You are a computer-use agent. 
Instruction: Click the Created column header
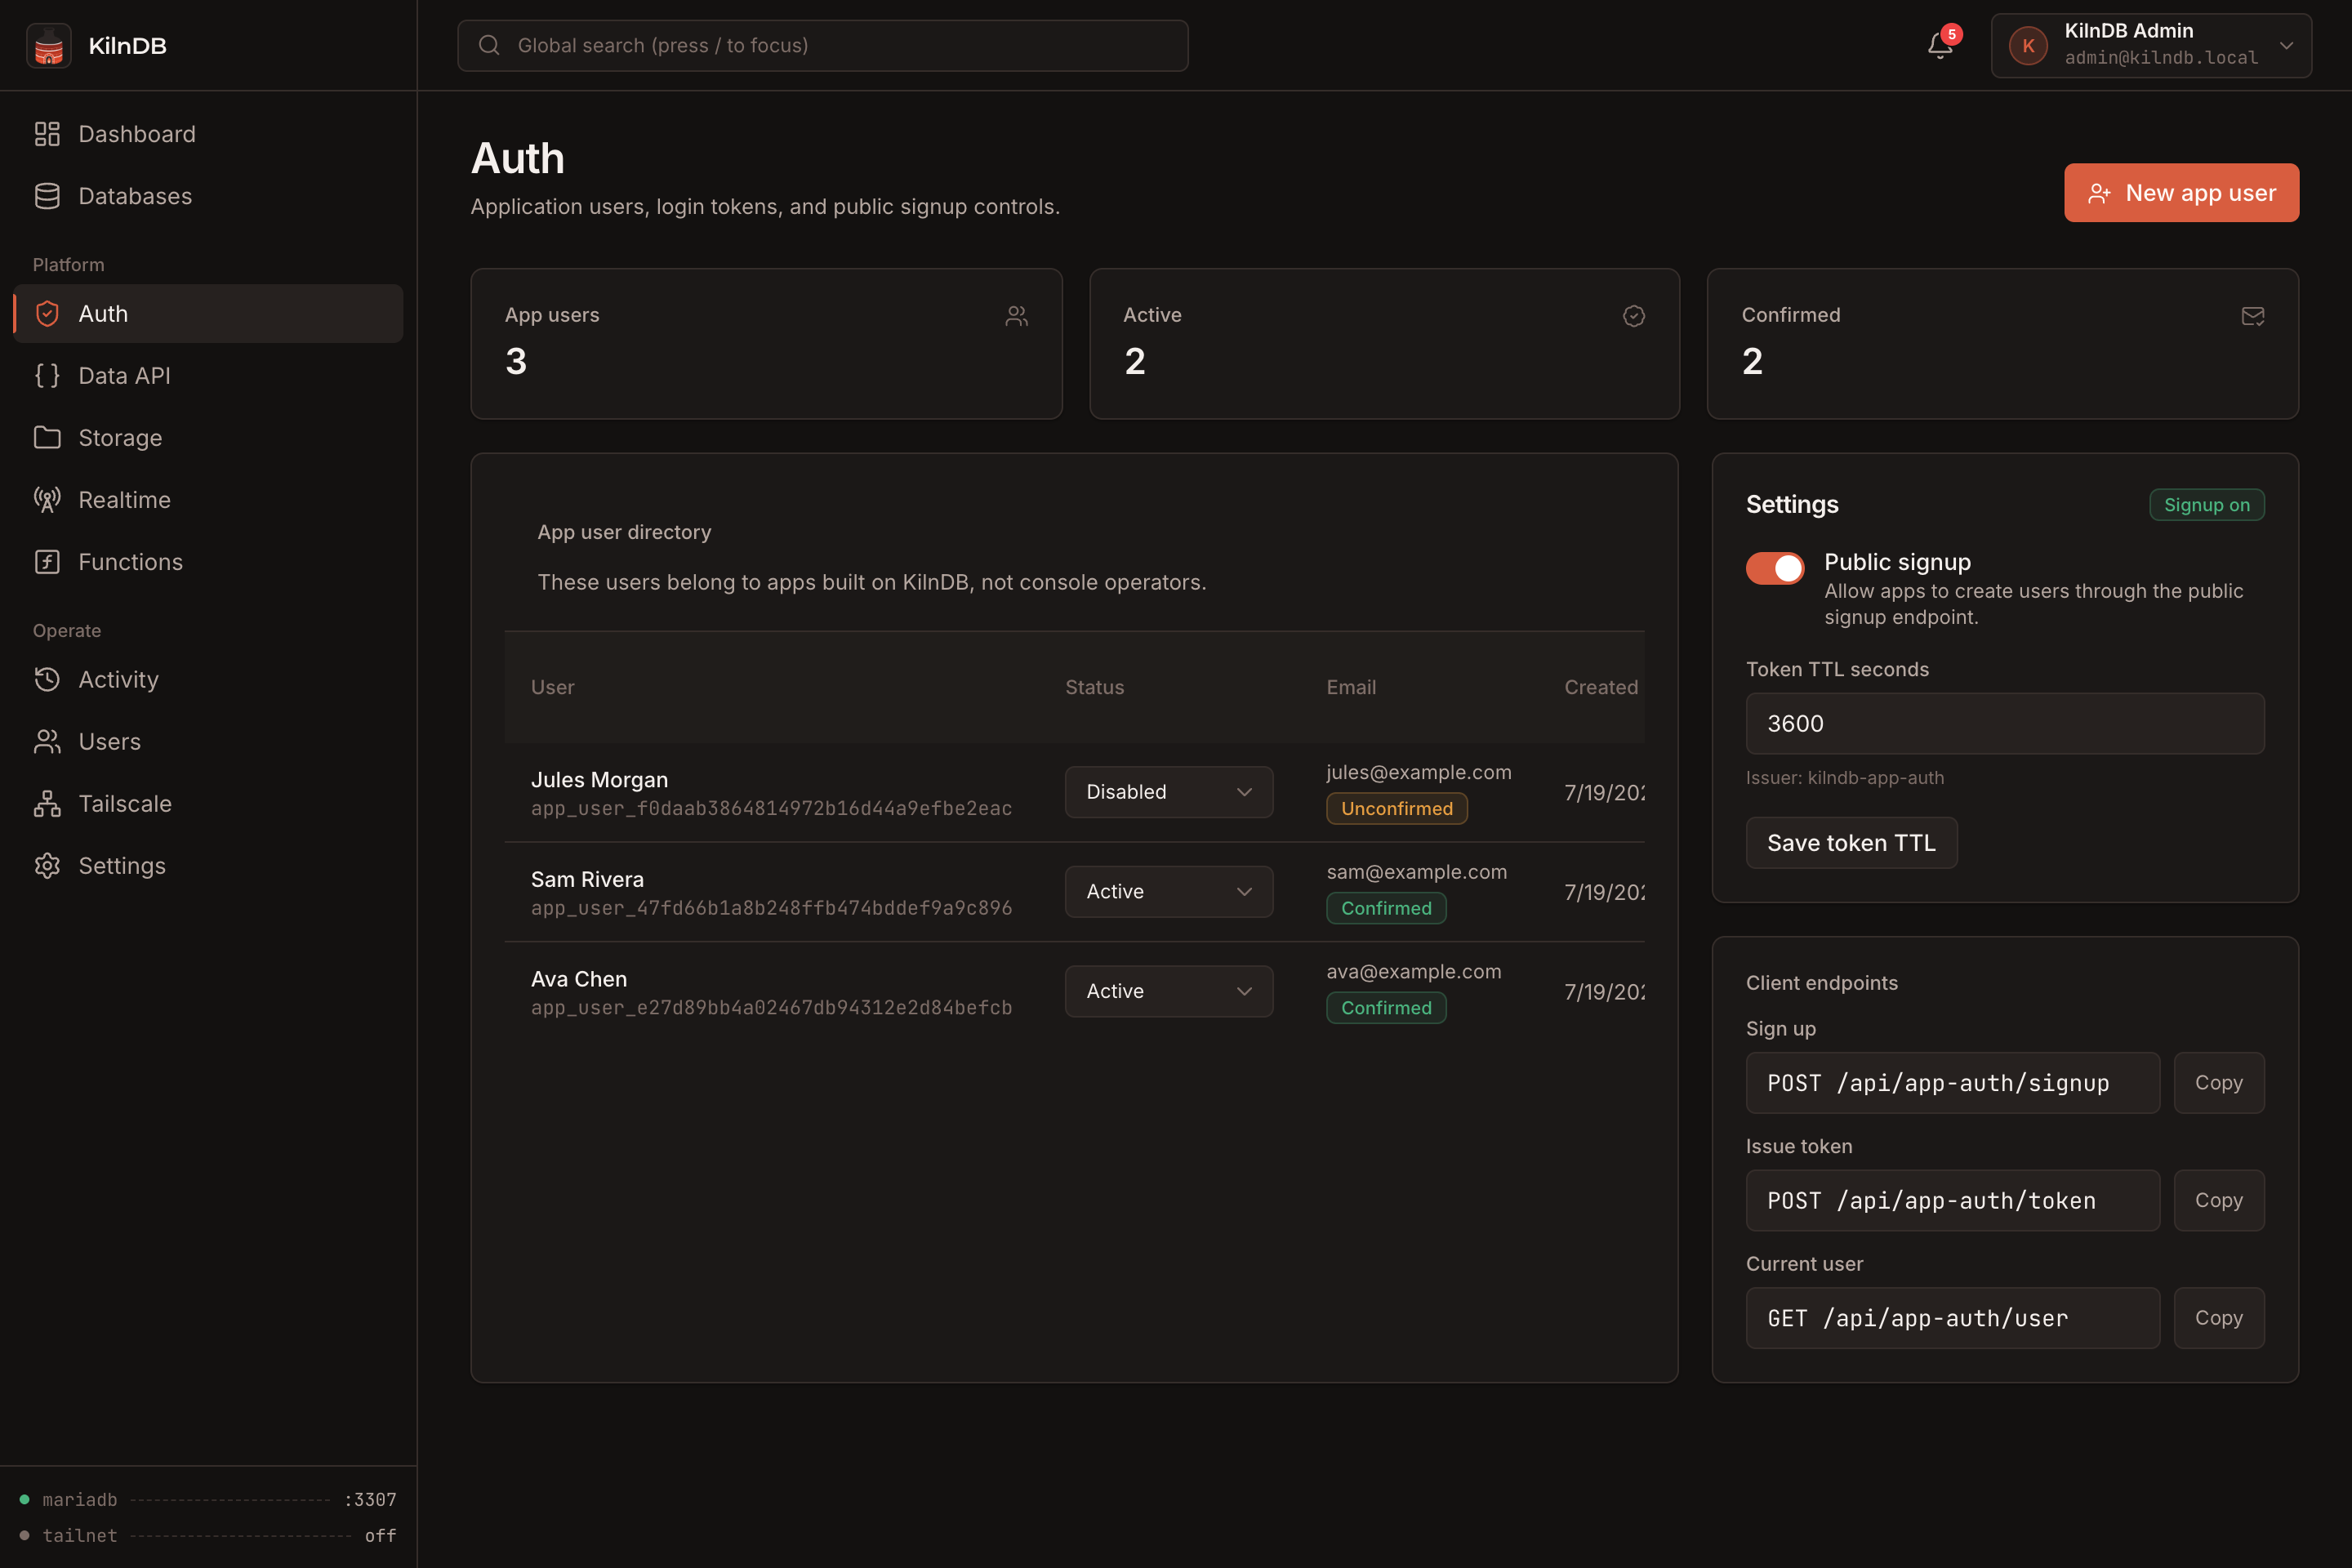[x=1601, y=687]
